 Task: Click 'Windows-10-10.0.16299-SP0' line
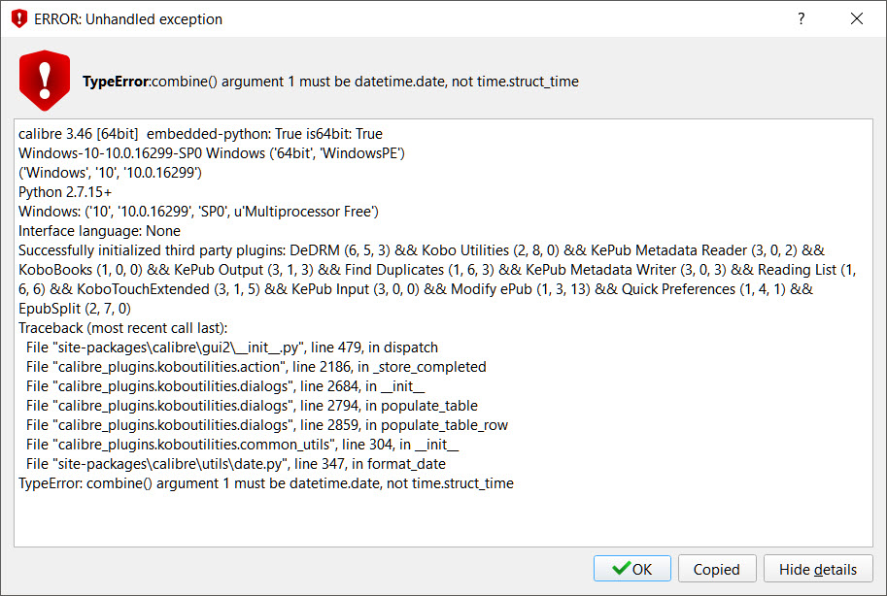click(x=212, y=153)
